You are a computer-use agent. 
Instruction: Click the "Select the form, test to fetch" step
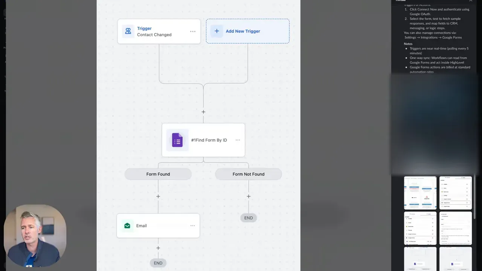tap(435, 23)
